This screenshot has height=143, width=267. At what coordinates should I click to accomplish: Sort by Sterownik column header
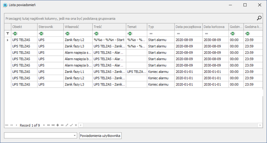(x=50, y=27)
